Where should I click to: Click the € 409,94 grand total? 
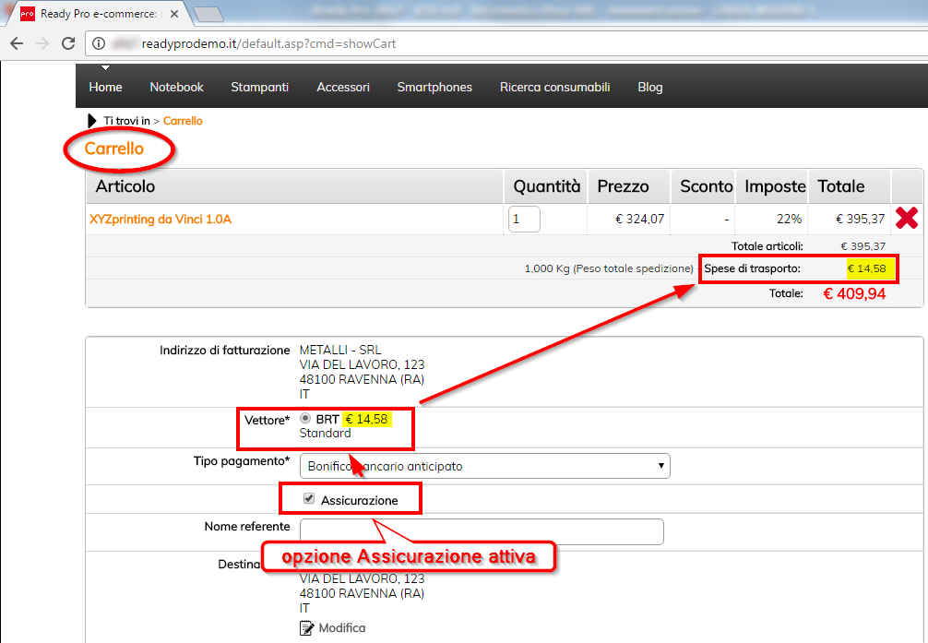coord(854,293)
